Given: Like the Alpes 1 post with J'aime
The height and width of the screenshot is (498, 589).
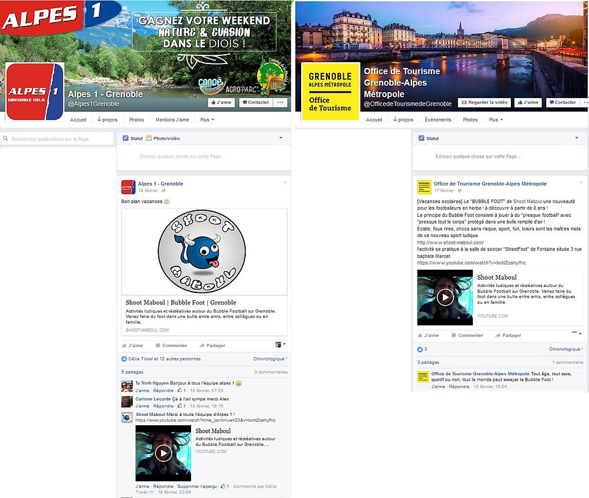Looking at the screenshot, I should point(132,346).
